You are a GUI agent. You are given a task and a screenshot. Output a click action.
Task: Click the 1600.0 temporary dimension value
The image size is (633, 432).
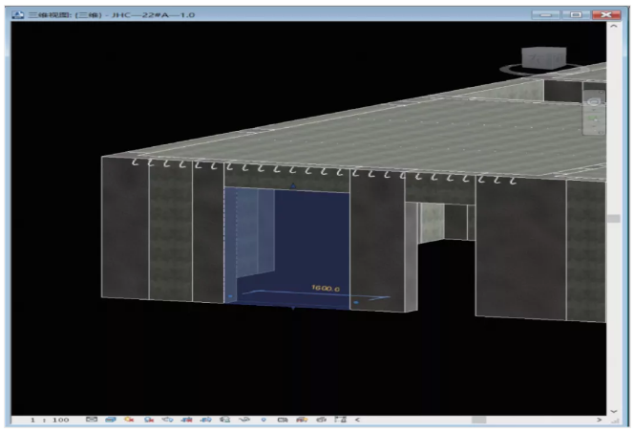(x=326, y=288)
